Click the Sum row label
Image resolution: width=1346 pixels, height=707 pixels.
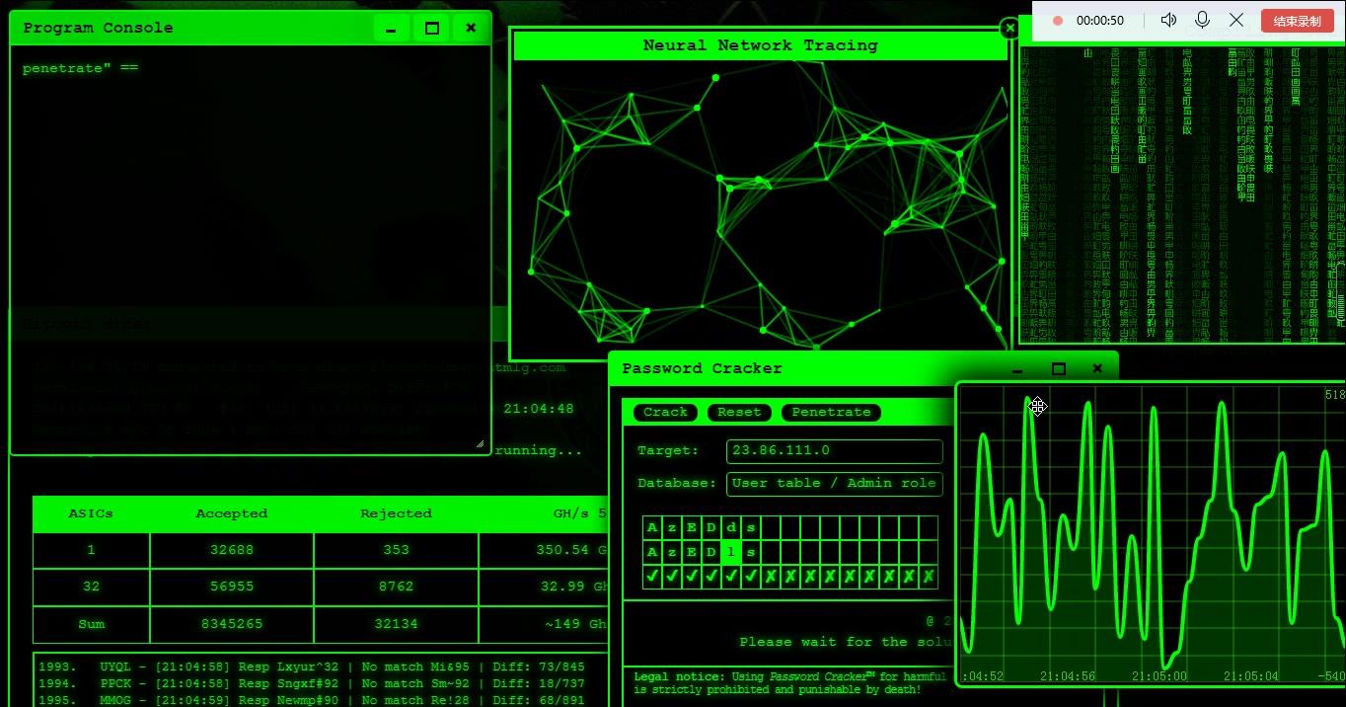pyautogui.click(x=91, y=624)
